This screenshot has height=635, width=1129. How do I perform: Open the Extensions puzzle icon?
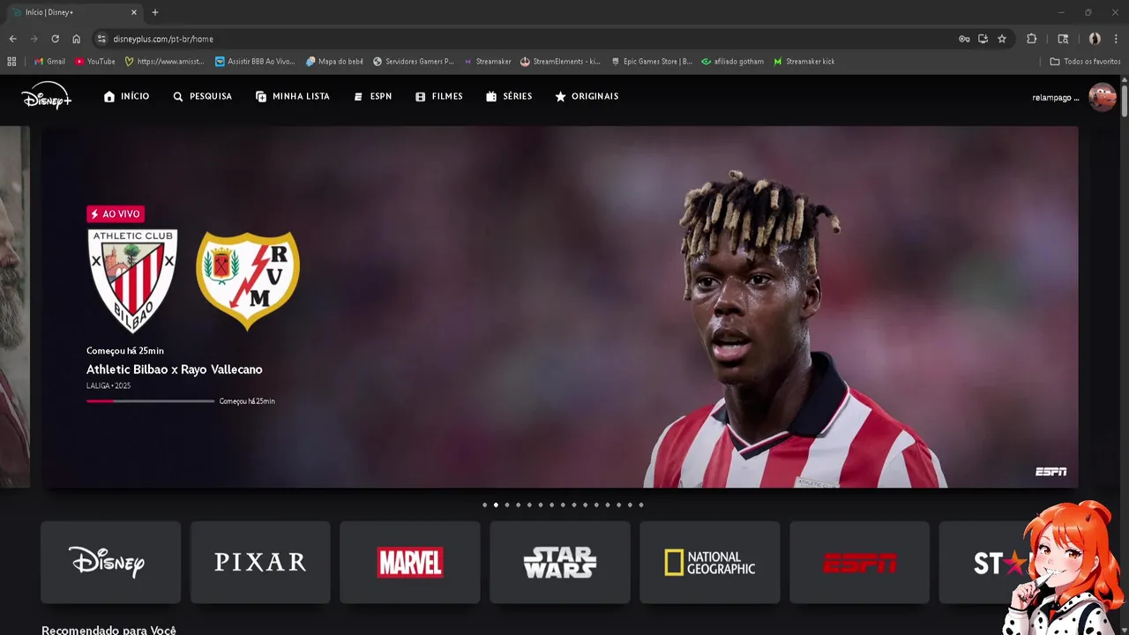[1031, 39]
